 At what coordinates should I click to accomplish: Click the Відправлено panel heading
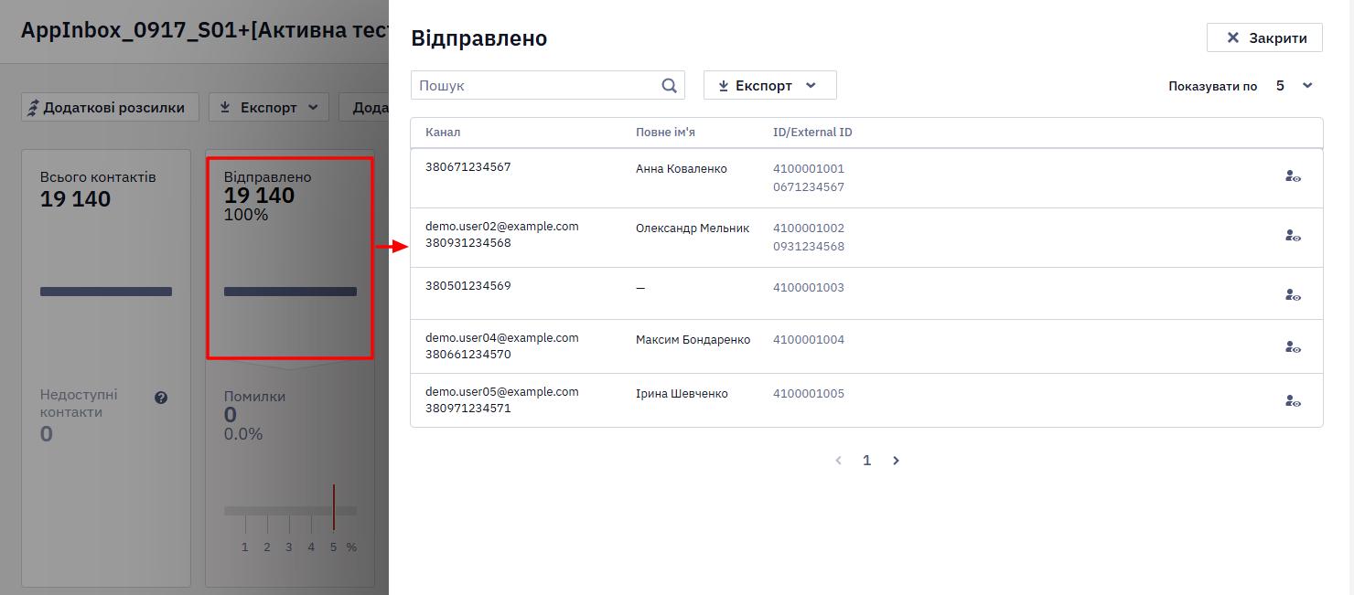point(479,38)
